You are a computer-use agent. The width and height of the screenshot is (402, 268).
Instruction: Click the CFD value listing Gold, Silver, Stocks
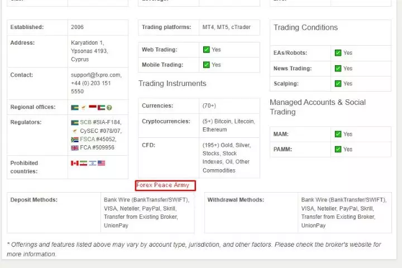pyautogui.click(x=226, y=157)
